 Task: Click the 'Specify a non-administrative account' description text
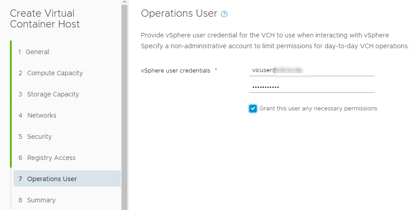coord(275,46)
